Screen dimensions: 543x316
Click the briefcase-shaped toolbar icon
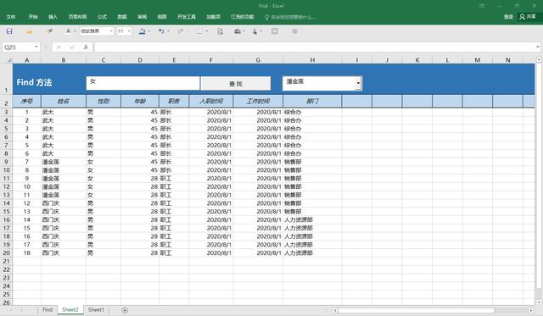click(x=238, y=31)
